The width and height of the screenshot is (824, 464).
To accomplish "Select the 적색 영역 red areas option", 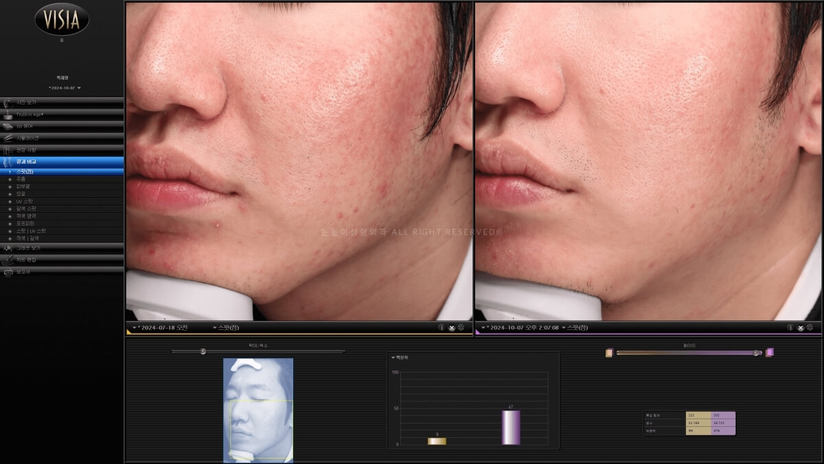I will coord(62,216).
